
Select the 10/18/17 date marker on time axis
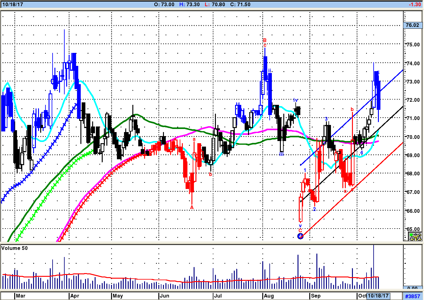click(378, 296)
